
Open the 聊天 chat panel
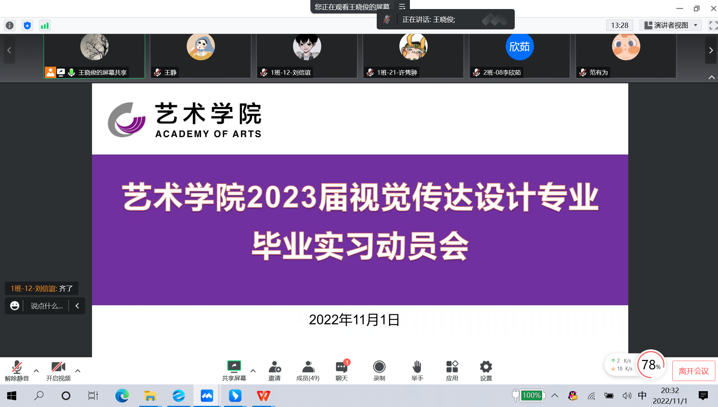pos(342,371)
